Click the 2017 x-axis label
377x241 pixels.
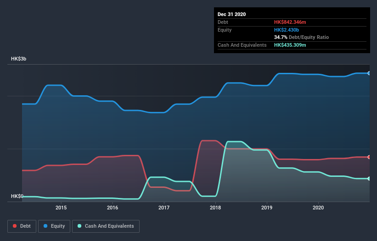click(164, 208)
